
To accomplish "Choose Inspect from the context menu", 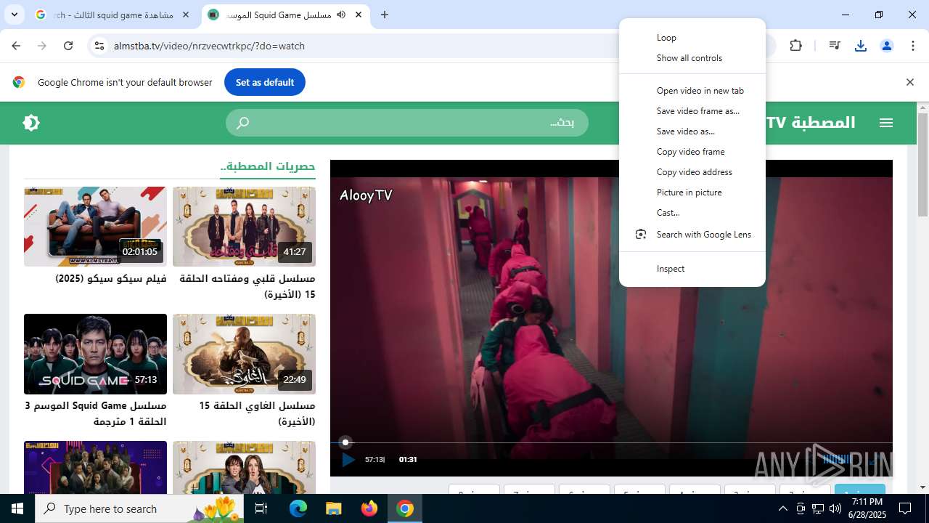I will point(692,269).
